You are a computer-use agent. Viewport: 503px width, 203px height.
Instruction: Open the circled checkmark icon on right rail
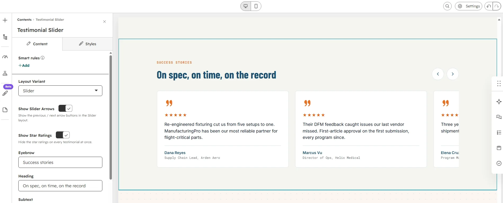(499, 163)
